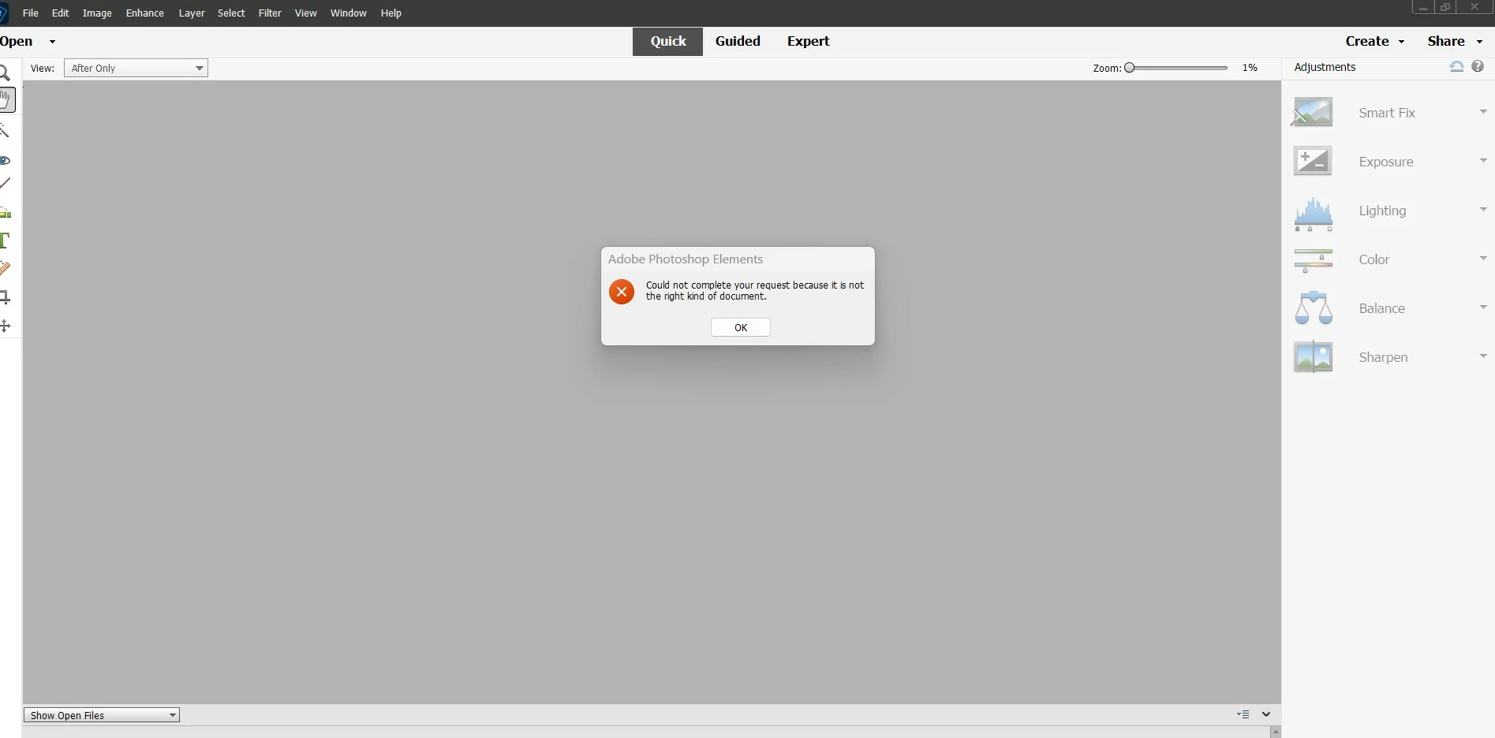Click the Exposure label
This screenshot has width=1495, height=738.
click(1386, 162)
